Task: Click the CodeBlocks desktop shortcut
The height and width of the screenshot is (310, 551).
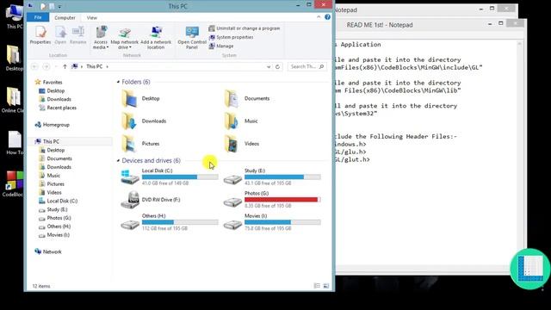Action: click(14, 184)
